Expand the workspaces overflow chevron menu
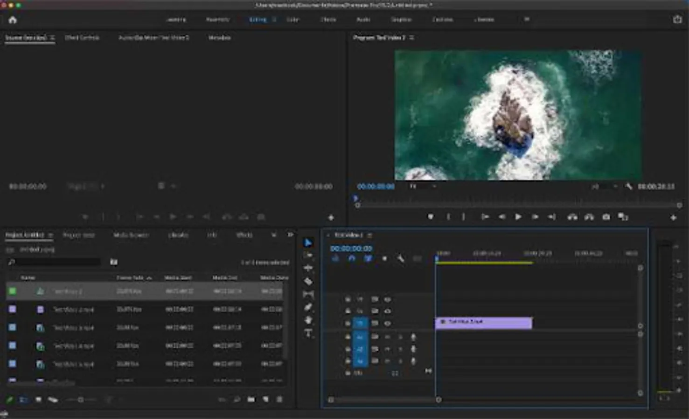689x419 pixels. (527, 20)
